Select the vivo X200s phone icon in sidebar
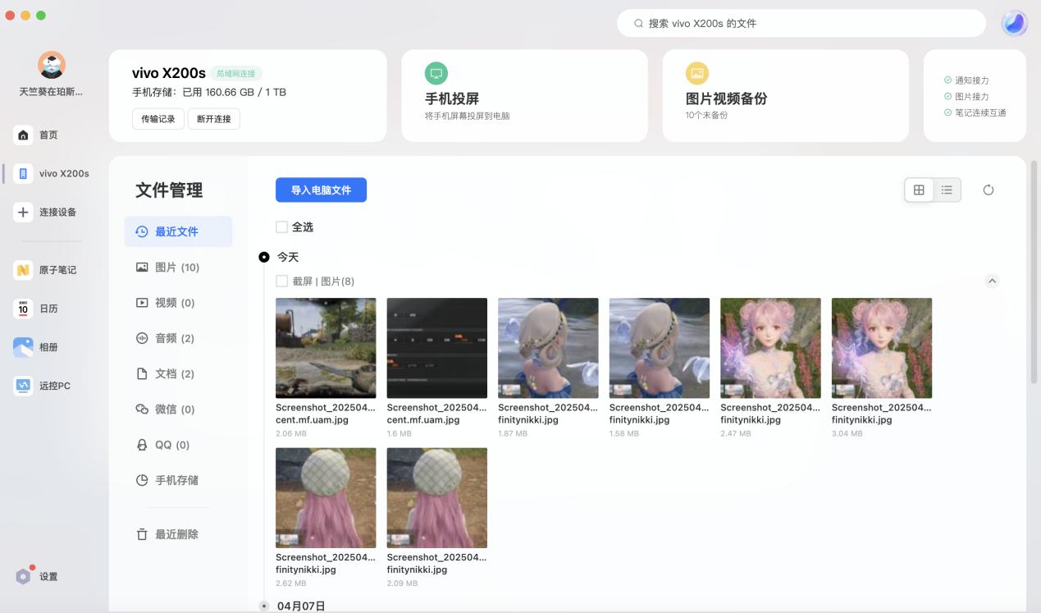The image size is (1041, 613). tap(24, 173)
